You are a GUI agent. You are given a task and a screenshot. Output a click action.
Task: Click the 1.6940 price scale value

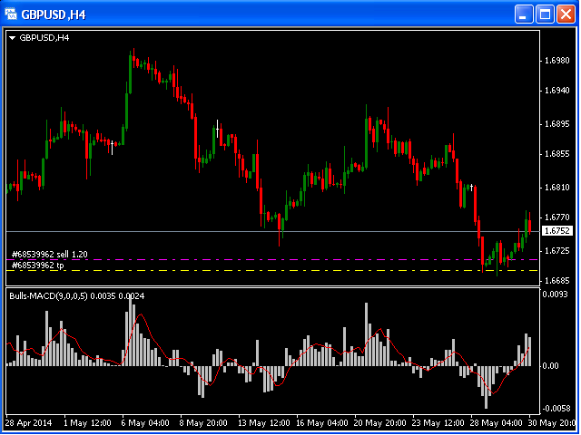pyautogui.click(x=556, y=91)
